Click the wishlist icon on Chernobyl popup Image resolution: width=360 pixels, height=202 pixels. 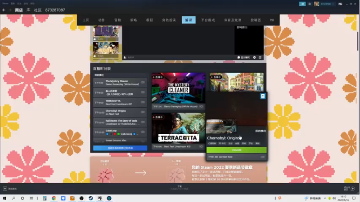263,96
